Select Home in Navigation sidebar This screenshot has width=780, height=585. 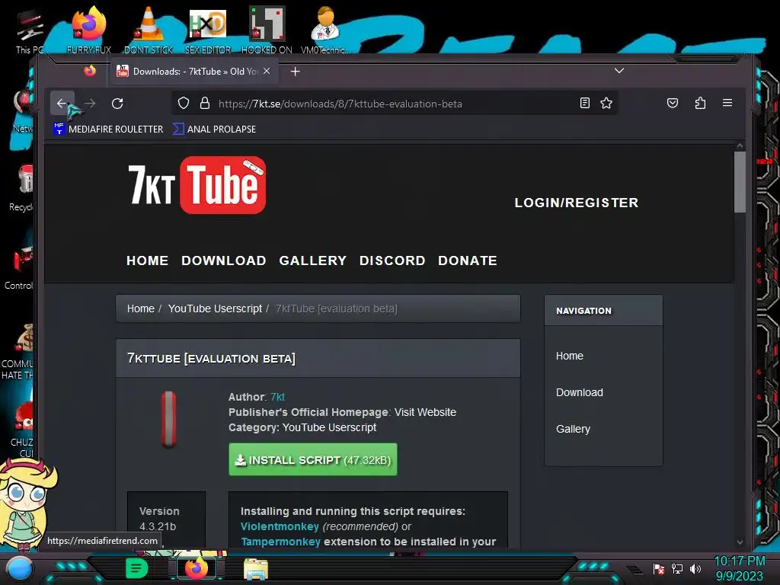(x=570, y=356)
